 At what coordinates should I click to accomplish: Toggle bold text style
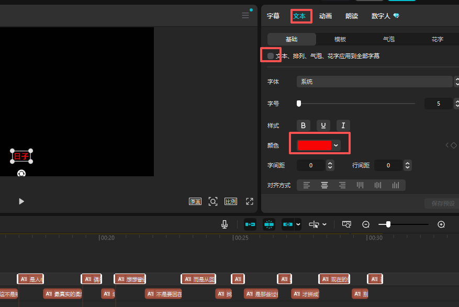(304, 126)
